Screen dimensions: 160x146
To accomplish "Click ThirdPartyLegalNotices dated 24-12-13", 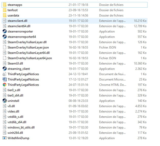I will tap(23, 74).
